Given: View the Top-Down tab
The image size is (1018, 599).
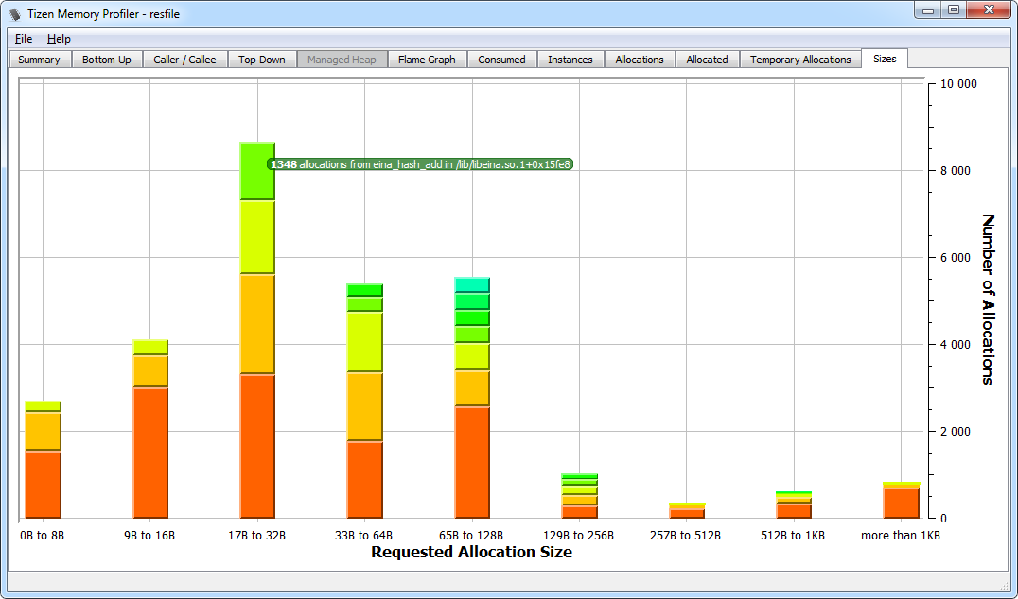Looking at the screenshot, I should (x=262, y=59).
